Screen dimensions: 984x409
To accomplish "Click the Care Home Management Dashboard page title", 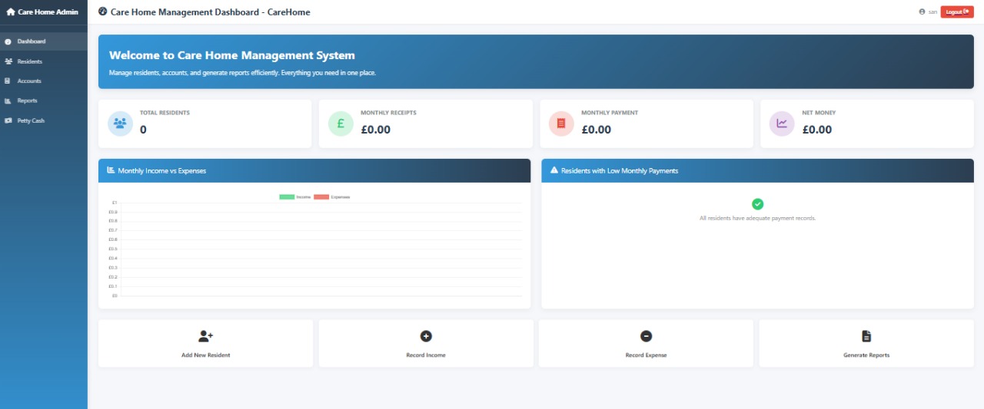I will 211,12.
